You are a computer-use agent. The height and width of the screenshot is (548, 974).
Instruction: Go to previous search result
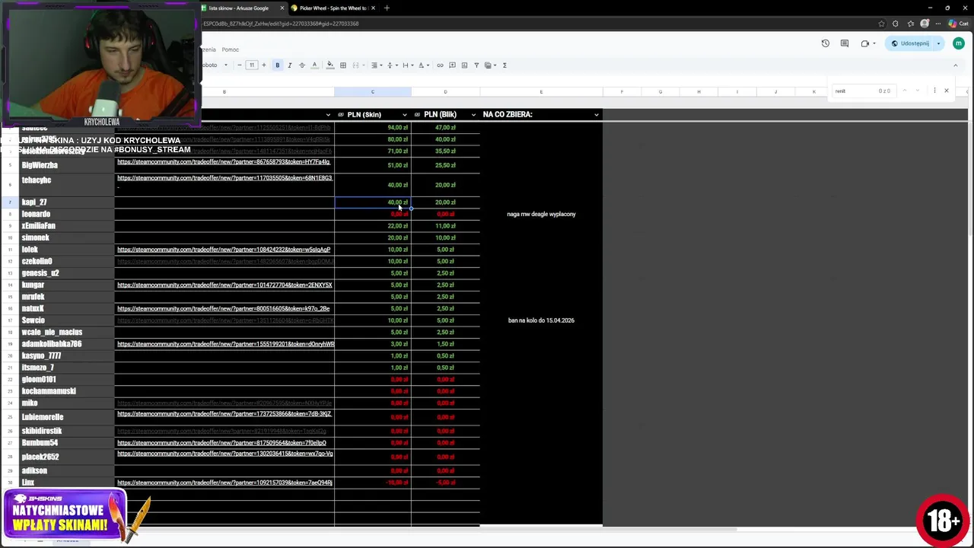pyautogui.click(x=905, y=91)
